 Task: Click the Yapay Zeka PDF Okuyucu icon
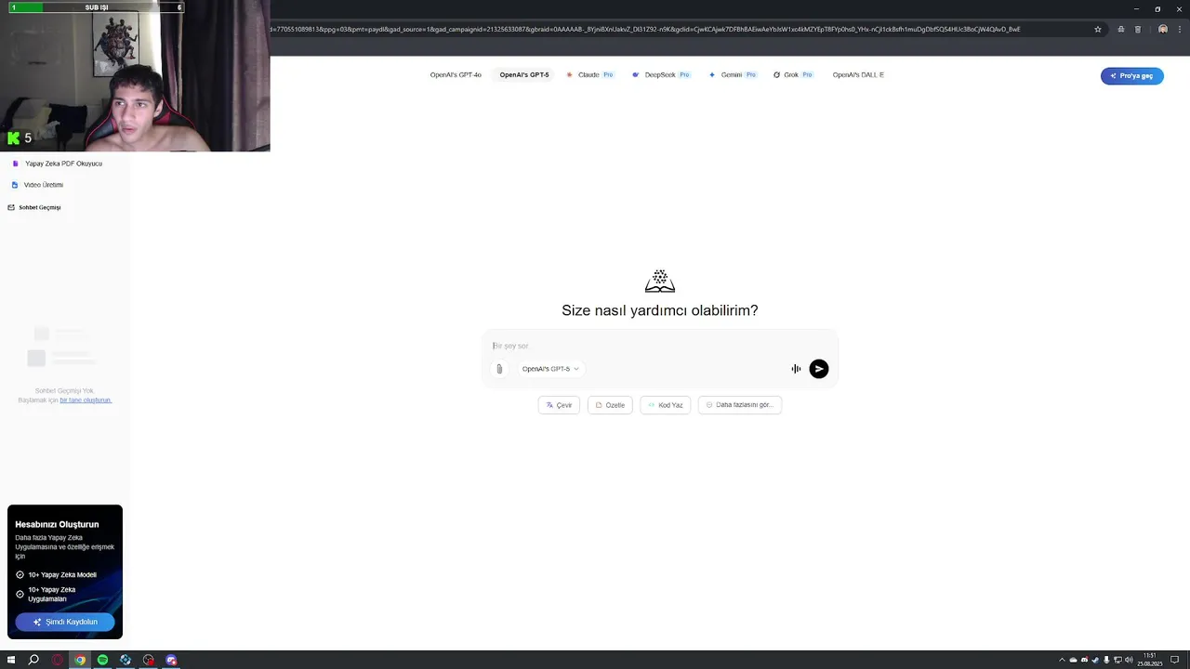click(x=15, y=164)
